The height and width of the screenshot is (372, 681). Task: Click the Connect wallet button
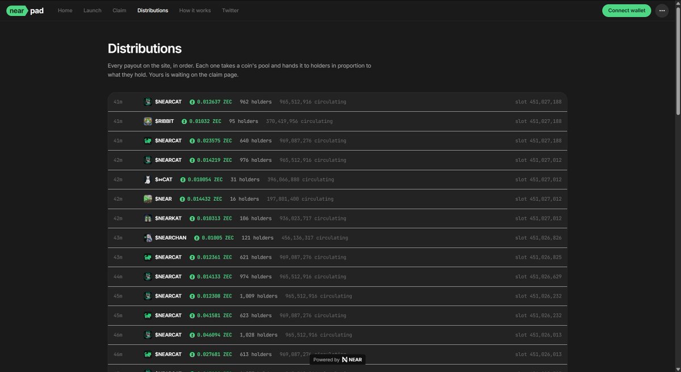pos(627,10)
